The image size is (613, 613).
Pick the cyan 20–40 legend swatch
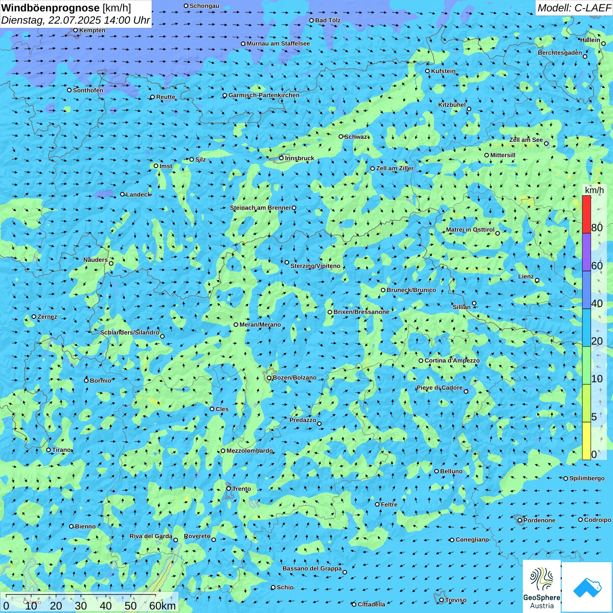click(x=586, y=328)
